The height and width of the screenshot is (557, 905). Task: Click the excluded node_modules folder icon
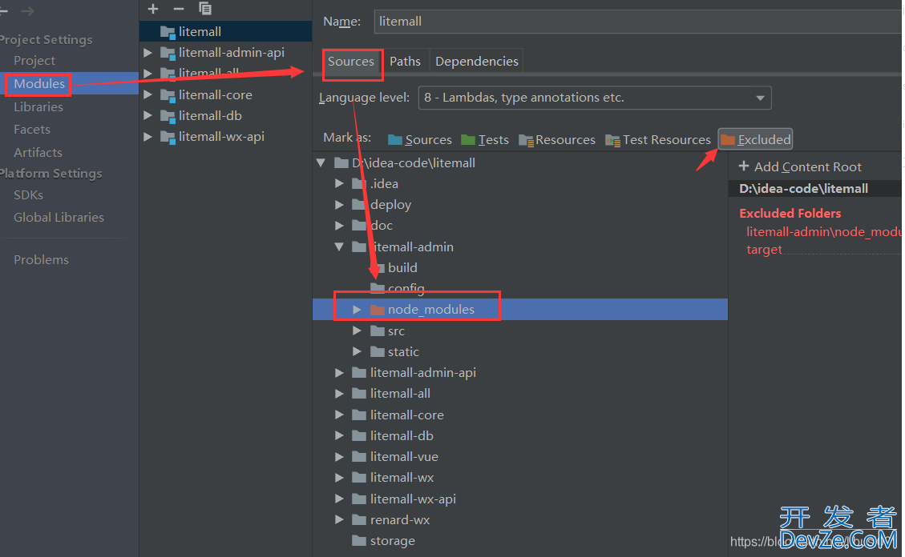point(378,310)
